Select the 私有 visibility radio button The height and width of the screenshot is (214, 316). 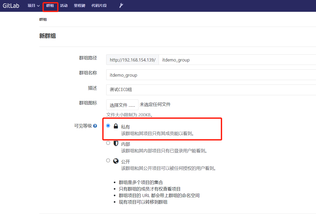[108, 126]
